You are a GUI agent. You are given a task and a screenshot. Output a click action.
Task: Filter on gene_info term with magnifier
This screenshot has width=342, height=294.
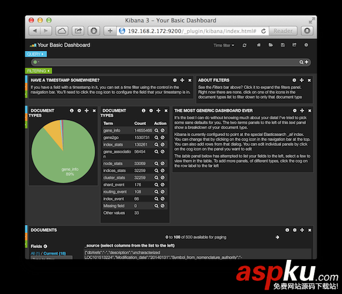click(156, 131)
